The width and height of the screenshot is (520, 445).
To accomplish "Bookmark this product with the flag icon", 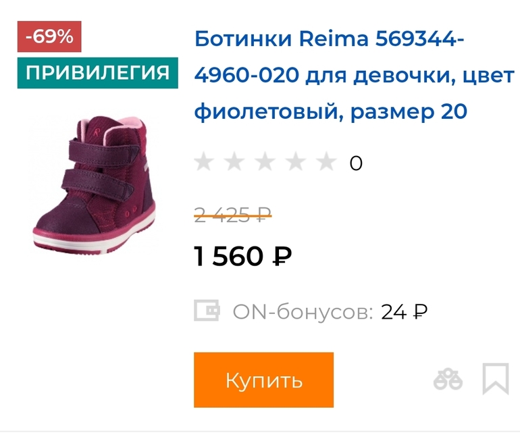I will point(496,379).
